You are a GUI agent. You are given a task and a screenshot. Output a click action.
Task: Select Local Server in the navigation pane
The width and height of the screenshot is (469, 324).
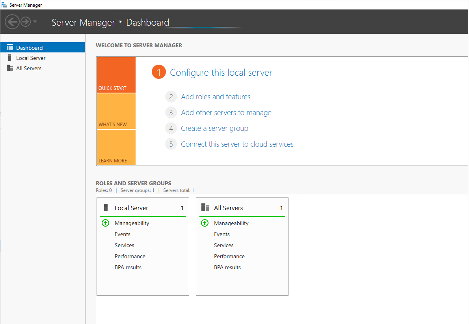[x=43, y=58]
